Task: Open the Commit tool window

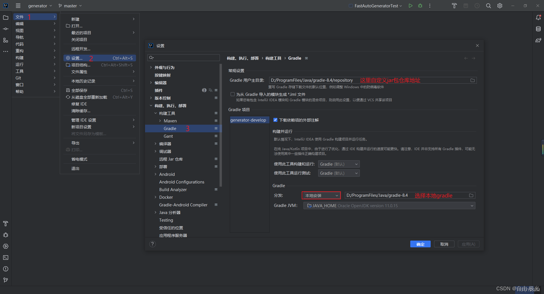Action: tap(5, 29)
